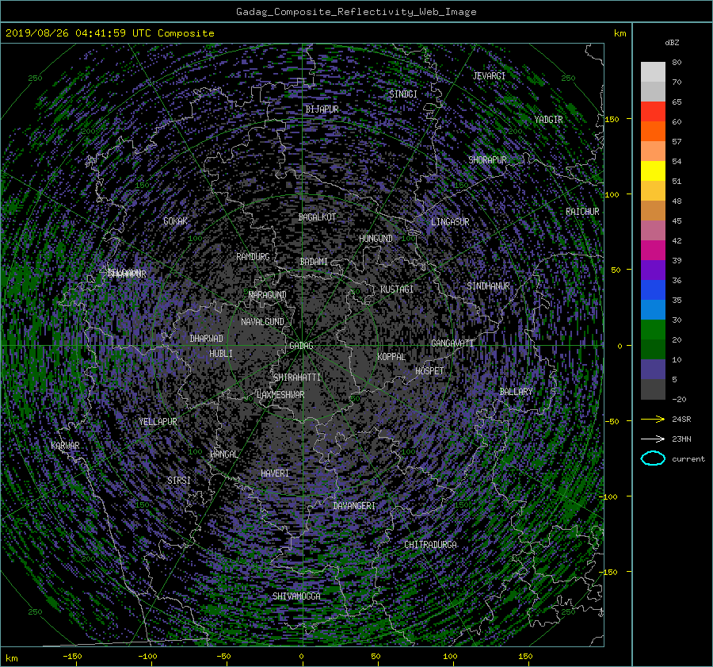
Task: Click the JEVARGI city label
Action: 489,76
